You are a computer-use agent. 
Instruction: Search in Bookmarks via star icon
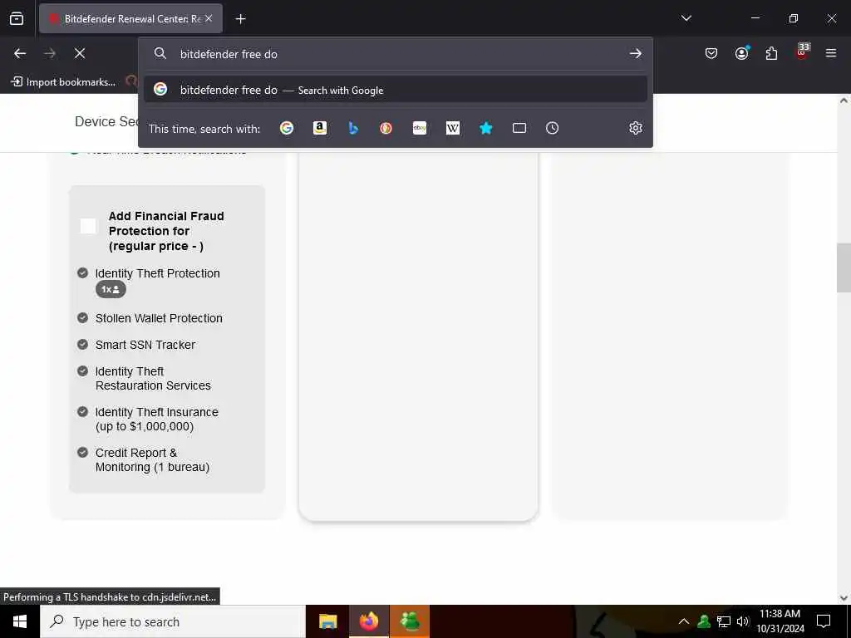tap(485, 128)
